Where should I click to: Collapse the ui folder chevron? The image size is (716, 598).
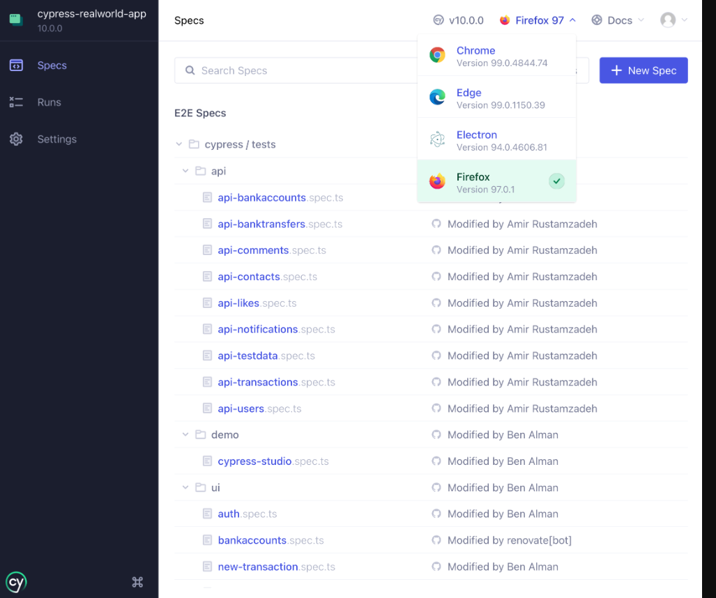pyautogui.click(x=185, y=487)
